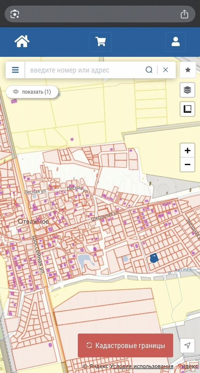Click the magnifier search icon
Image resolution: width=200 pixels, height=373 pixels.
pos(149,70)
